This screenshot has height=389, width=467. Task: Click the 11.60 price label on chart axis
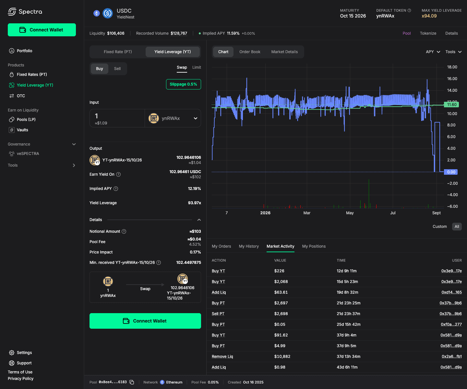[451, 105]
